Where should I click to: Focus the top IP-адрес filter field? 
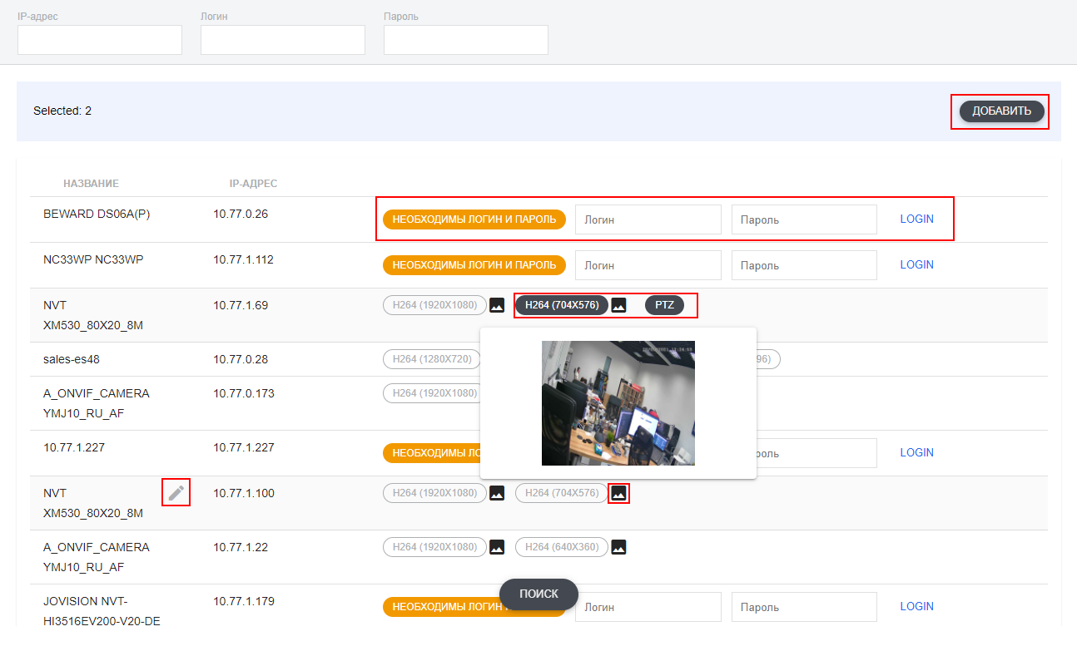(x=100, y=40)
